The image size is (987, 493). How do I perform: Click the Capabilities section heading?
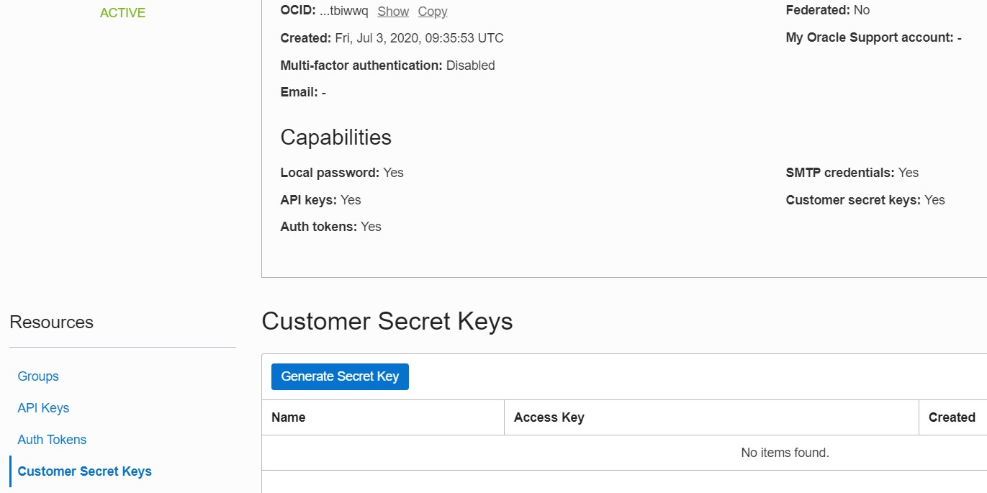pos(335,137)
